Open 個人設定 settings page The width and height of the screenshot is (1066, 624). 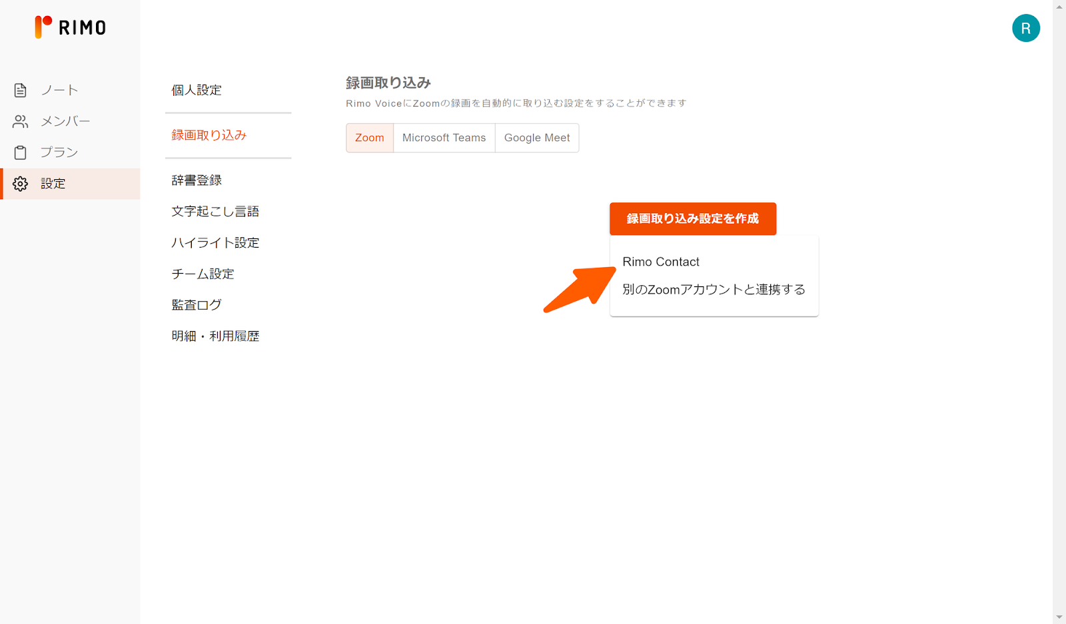[197, 90]
